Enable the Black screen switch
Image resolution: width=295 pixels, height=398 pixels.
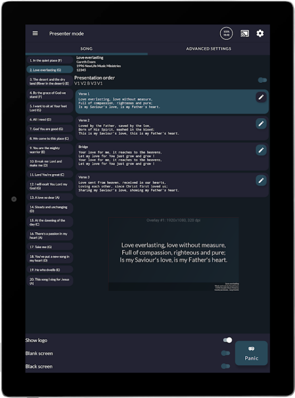225,366
